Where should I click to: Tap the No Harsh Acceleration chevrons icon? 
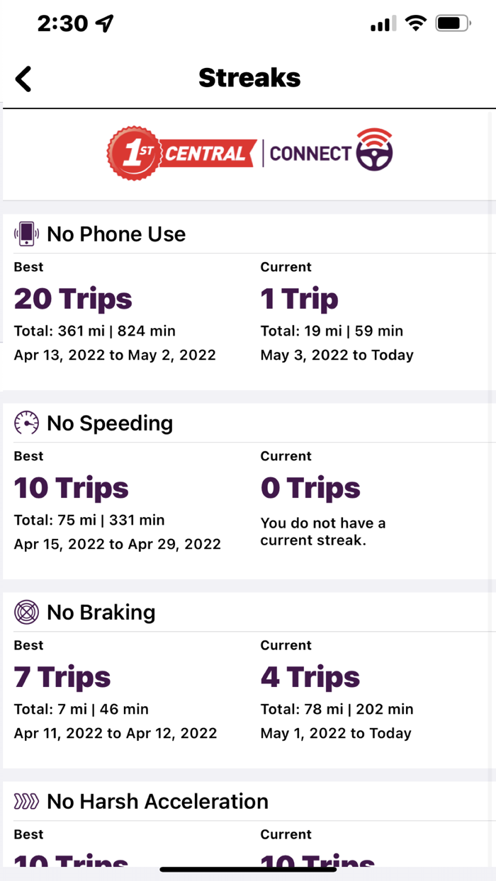[x=26, y=801]
